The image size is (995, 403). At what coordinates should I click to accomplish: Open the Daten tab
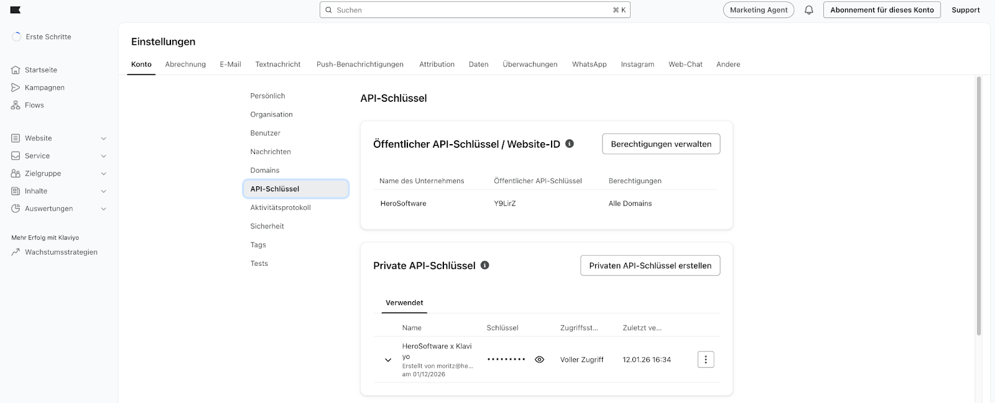[x=478, y=64]
